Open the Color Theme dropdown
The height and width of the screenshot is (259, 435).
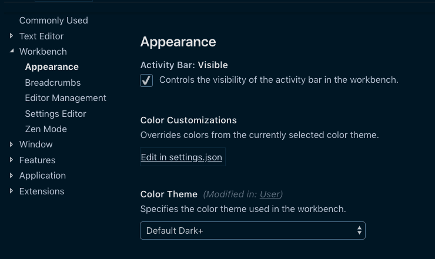253,230
